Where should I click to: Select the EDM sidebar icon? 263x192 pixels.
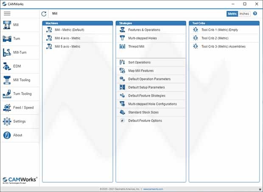point(7,66)
